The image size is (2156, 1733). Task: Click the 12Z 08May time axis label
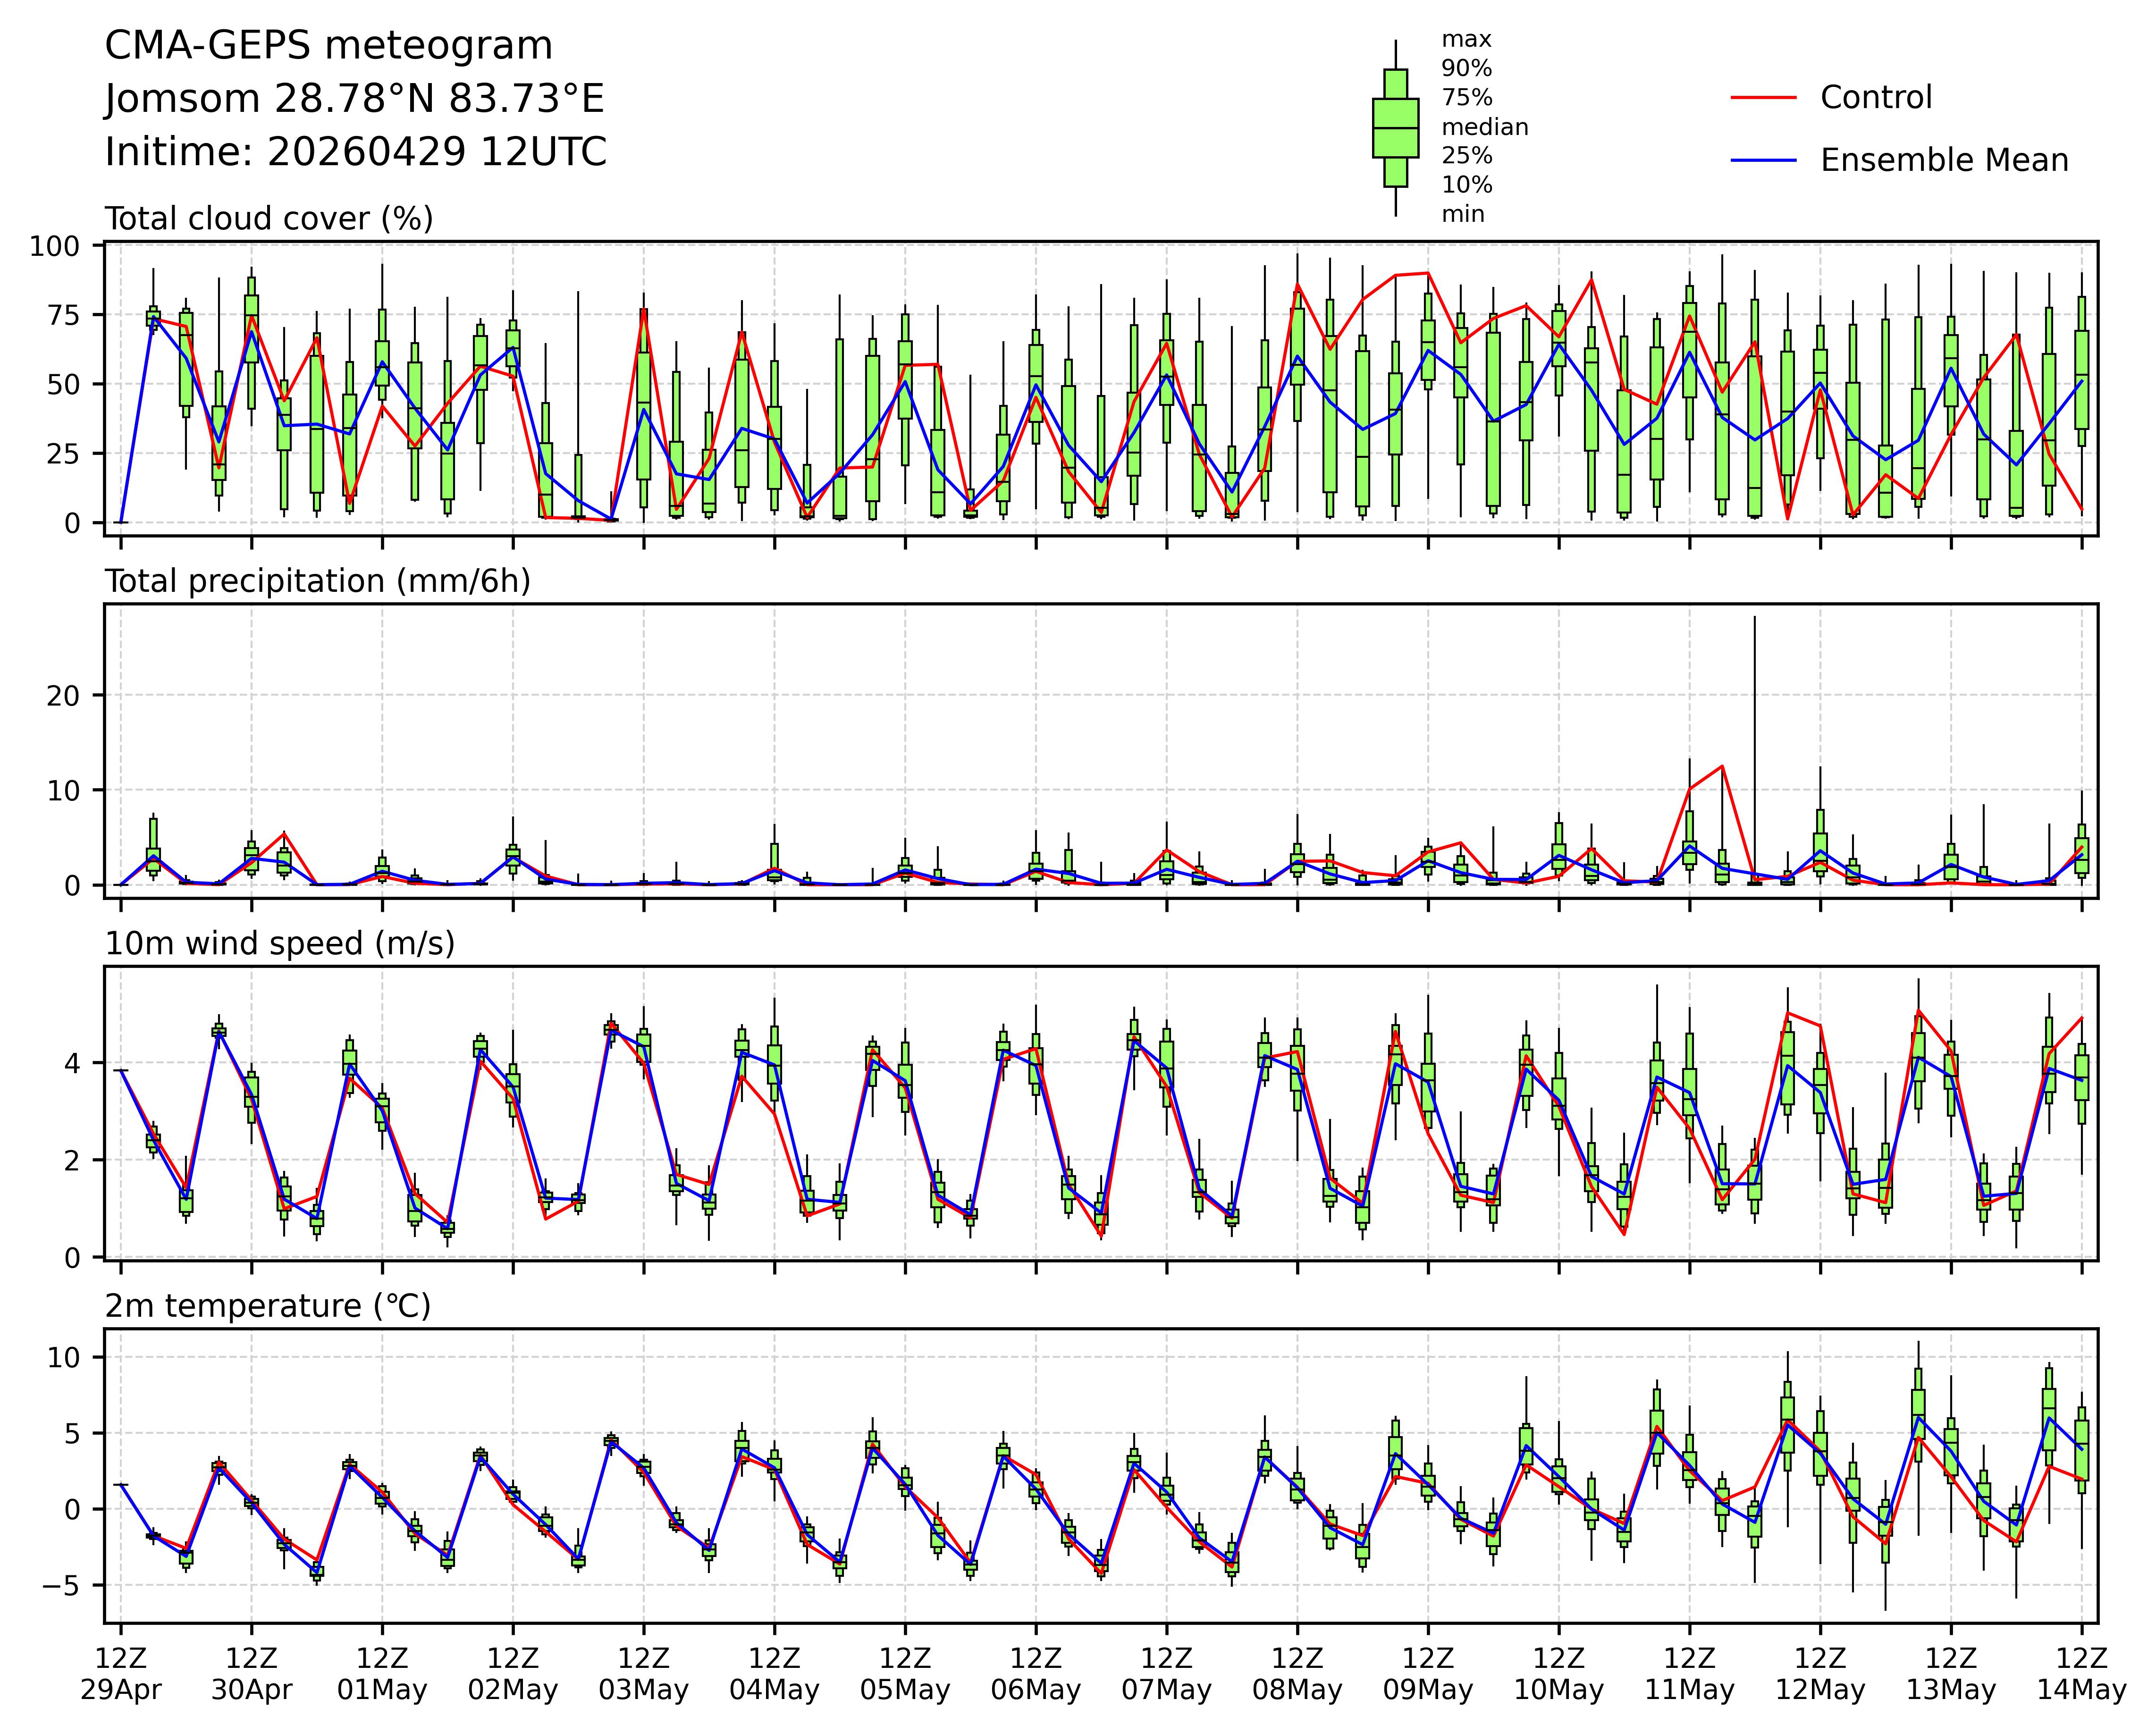(x=1297, y=1673)
